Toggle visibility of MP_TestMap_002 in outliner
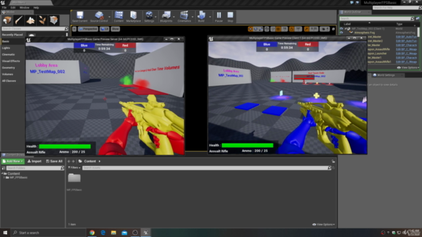 342,29
